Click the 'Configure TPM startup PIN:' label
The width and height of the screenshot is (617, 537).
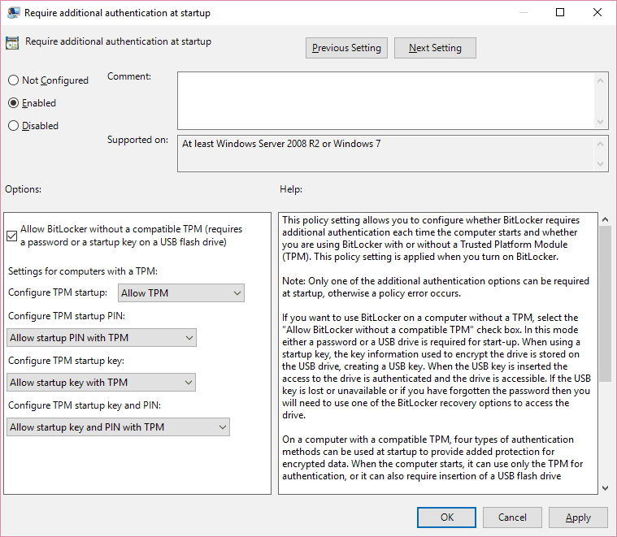click(67, 316)
